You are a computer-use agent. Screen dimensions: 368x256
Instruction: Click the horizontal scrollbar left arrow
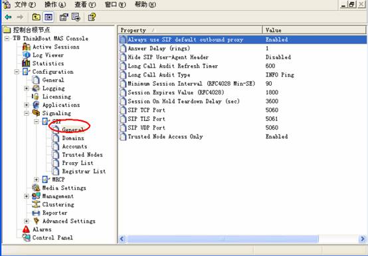click(x=122, y=239)
